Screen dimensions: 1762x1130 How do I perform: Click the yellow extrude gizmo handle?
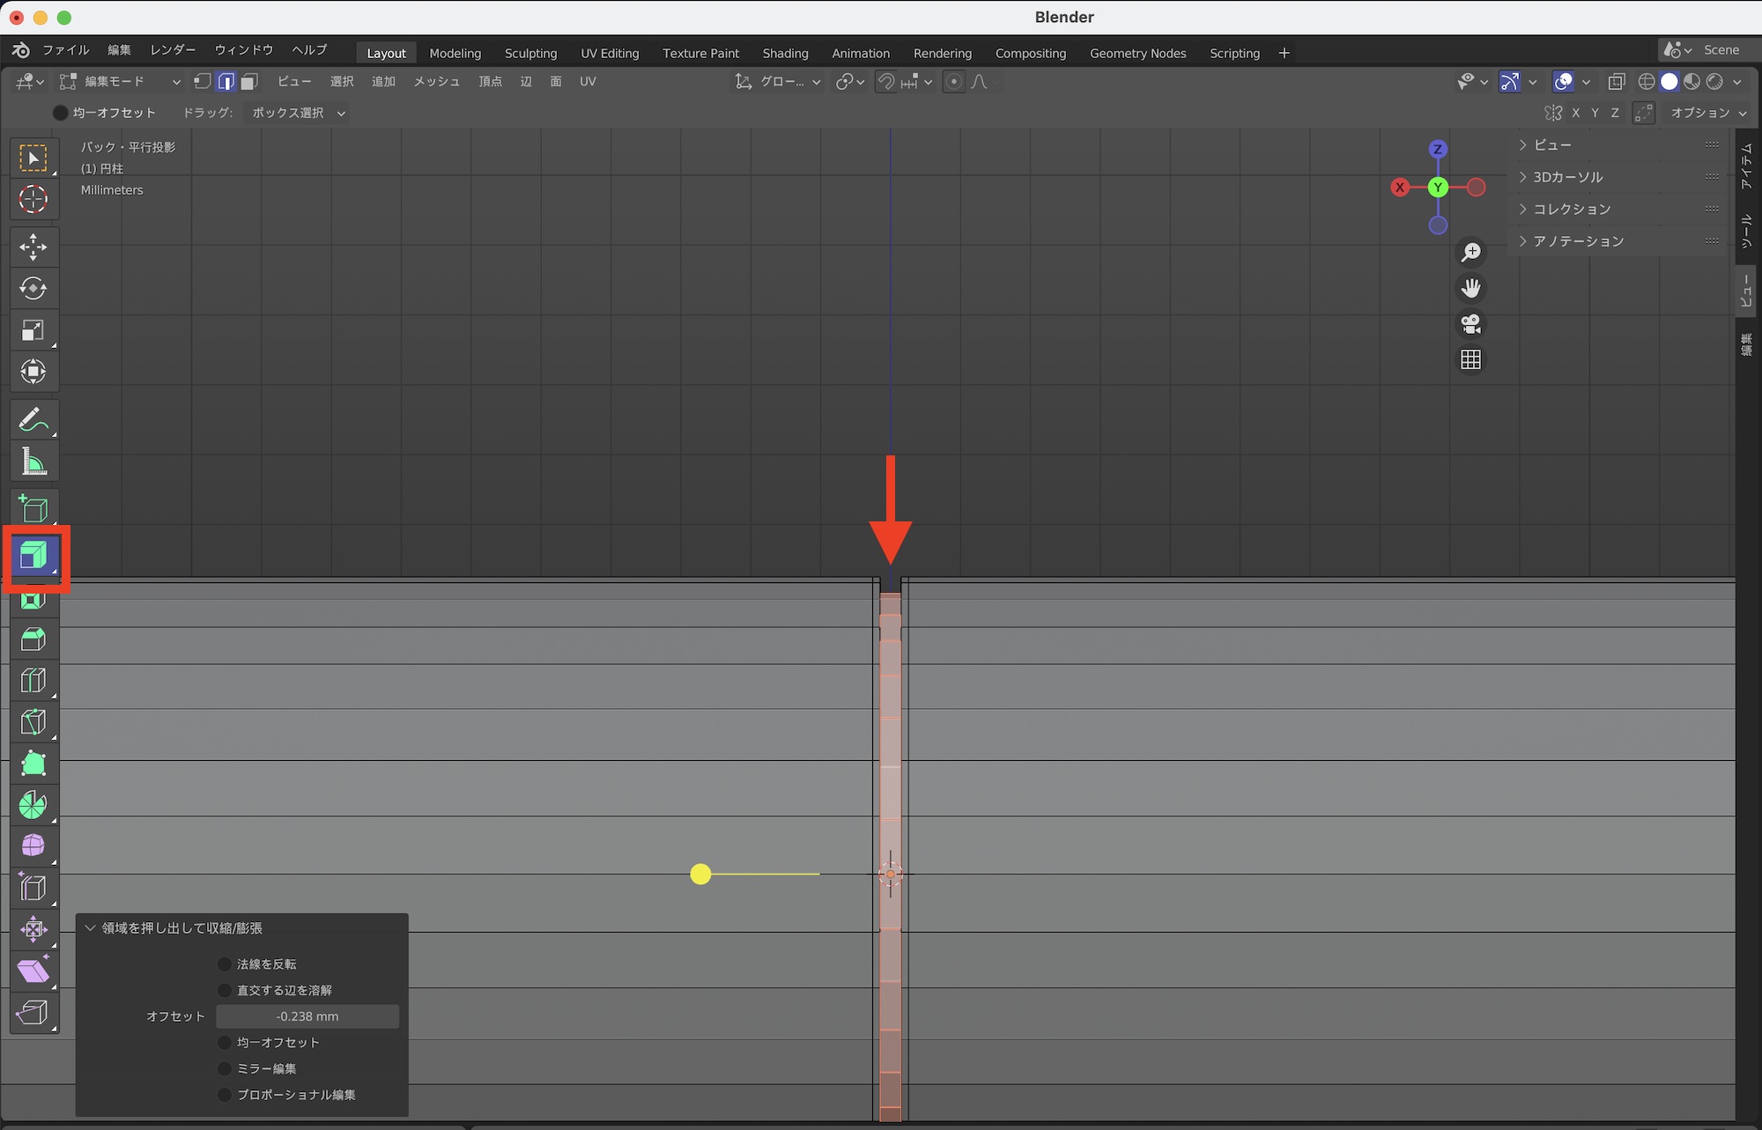700,874
